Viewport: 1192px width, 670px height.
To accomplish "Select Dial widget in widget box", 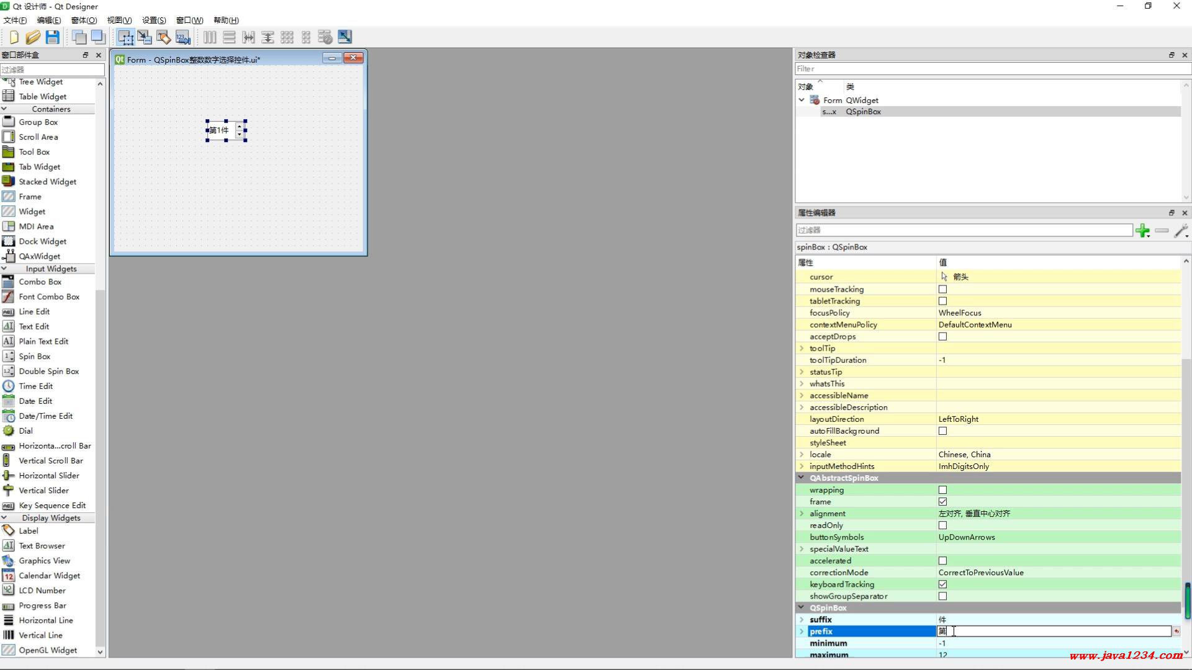I will [25, 431].
